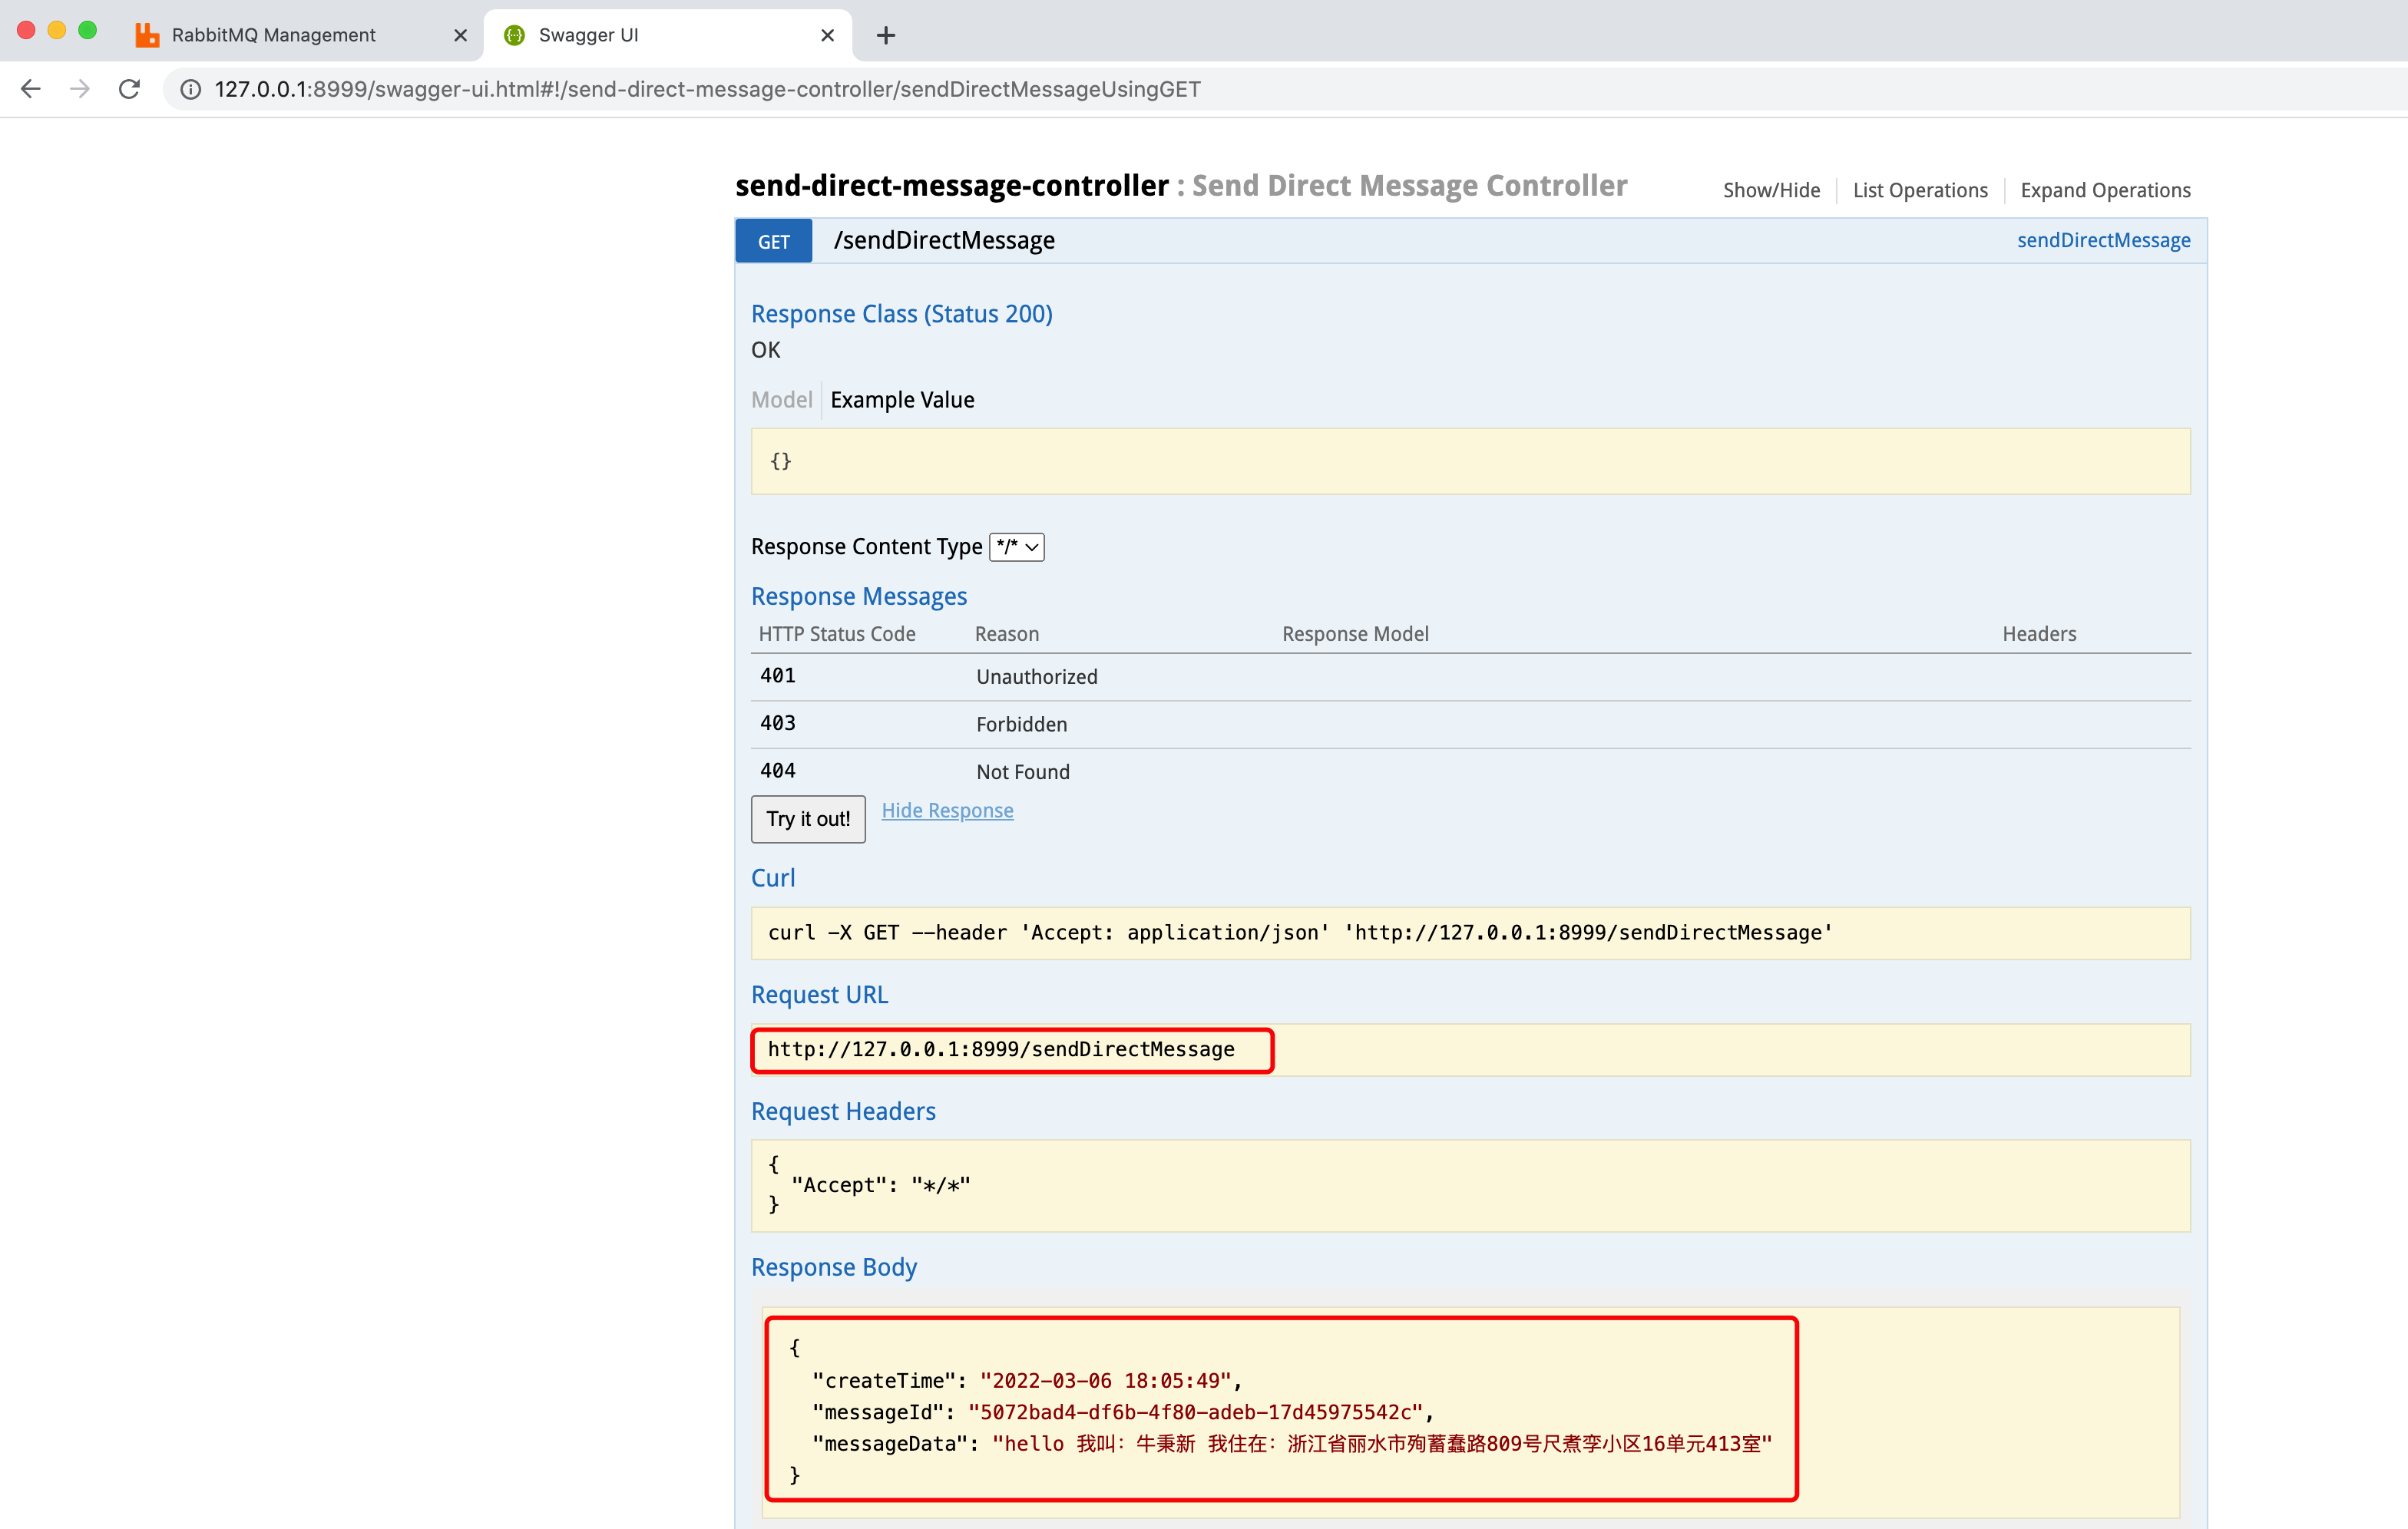Close the Swagger UI tab

pos(827,35)
